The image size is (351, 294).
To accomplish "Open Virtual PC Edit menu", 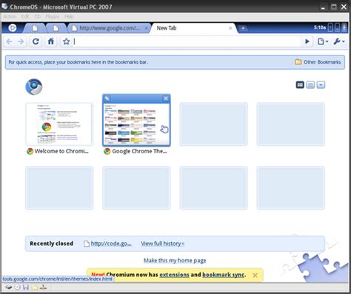I will click(x=25, y=16).
